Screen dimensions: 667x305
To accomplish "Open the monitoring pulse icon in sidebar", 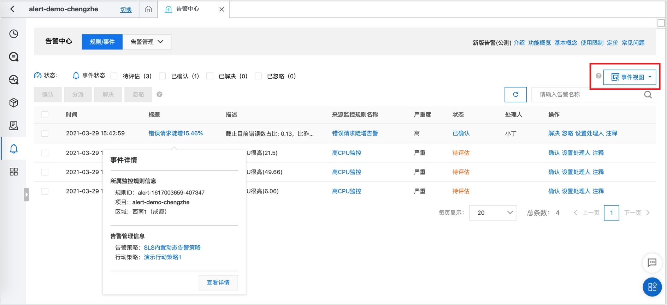I will click(14, 80).
